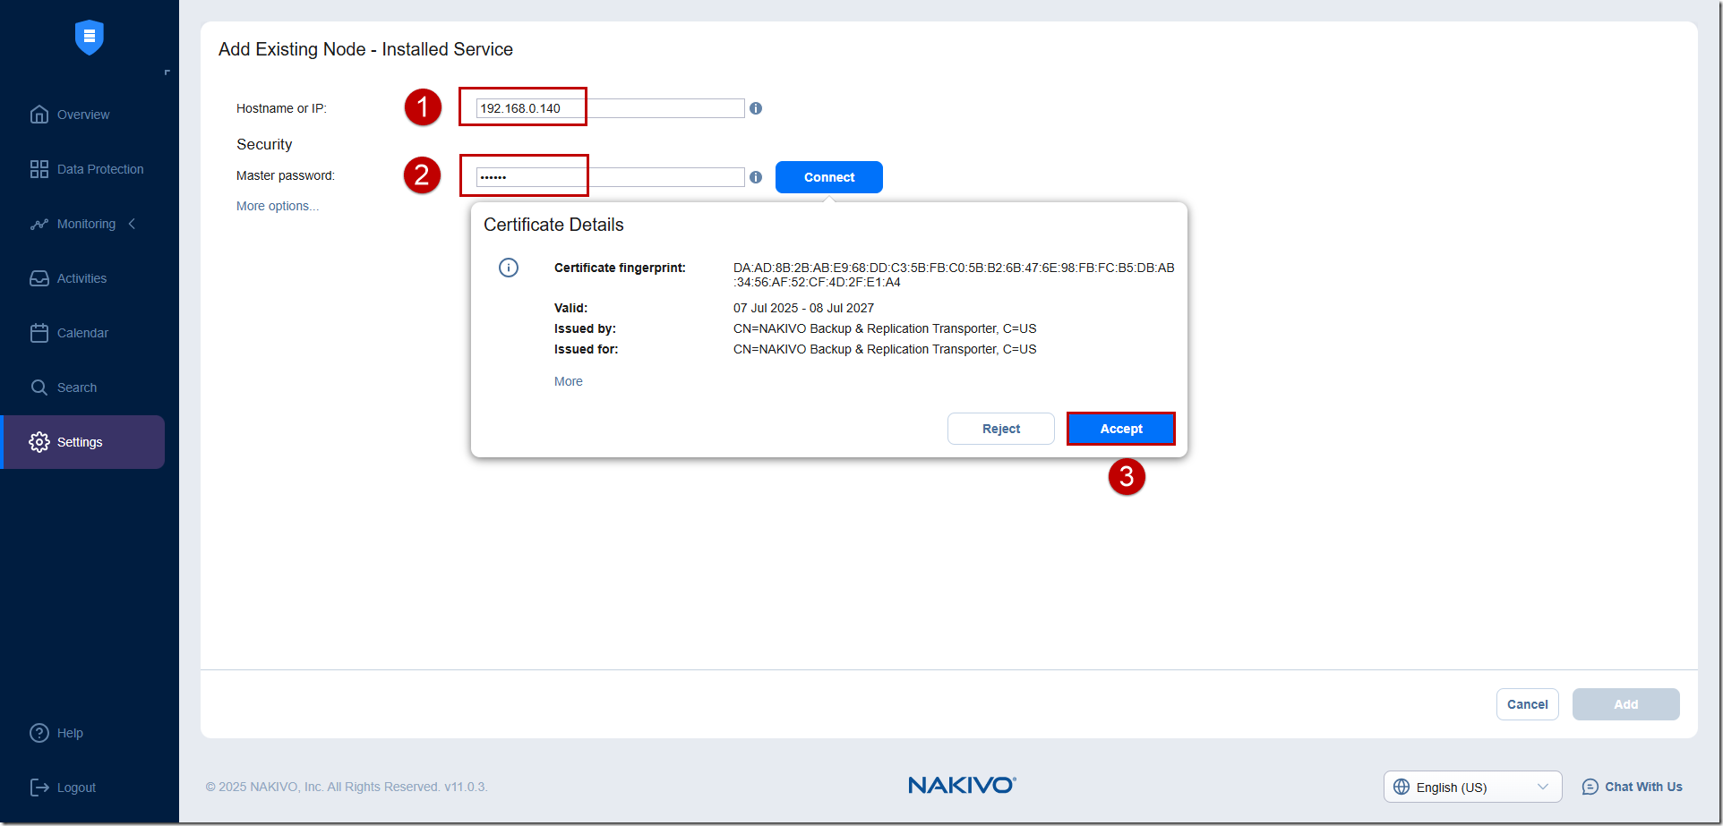
Task: Click info icon next to Hostname field
Action: click(756, 108)
